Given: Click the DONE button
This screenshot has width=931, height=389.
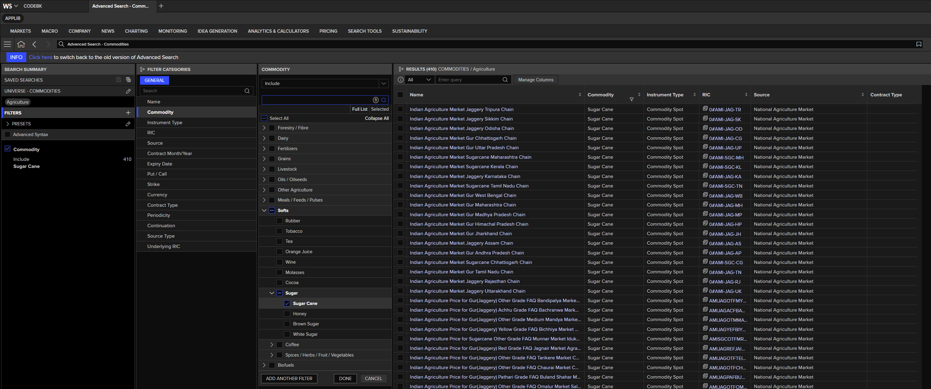Looking at the screenshot, I should point(345,379).
